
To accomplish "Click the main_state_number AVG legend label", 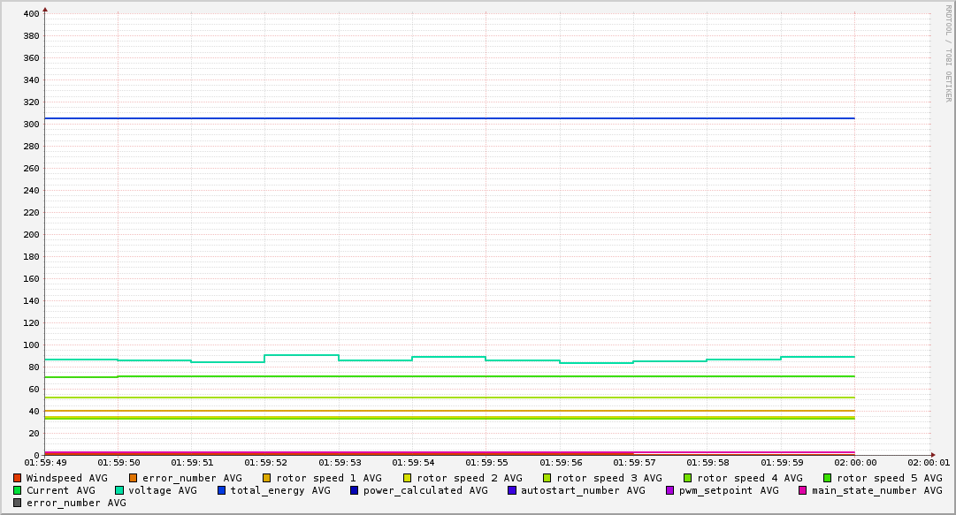I will click(876, 490).
